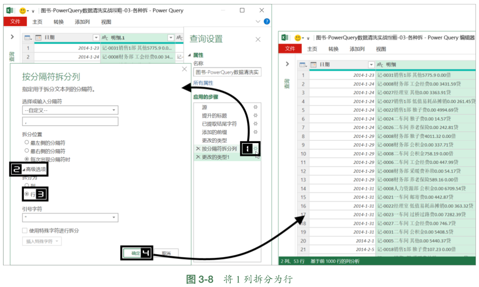The image size is (479, 287).
Task: Click the table icon at left grid corner
Action: tap(28, 38)
